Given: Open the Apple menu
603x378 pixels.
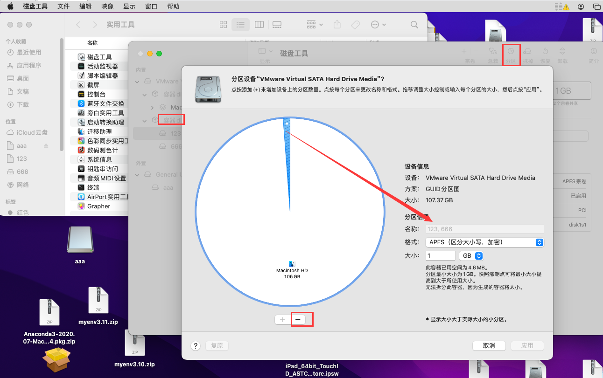Looking at the screenshot, I should [10, 7].
